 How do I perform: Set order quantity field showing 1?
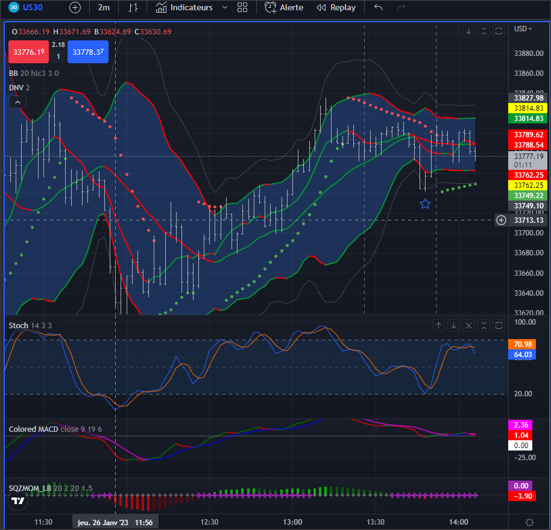tap(58, 57)
